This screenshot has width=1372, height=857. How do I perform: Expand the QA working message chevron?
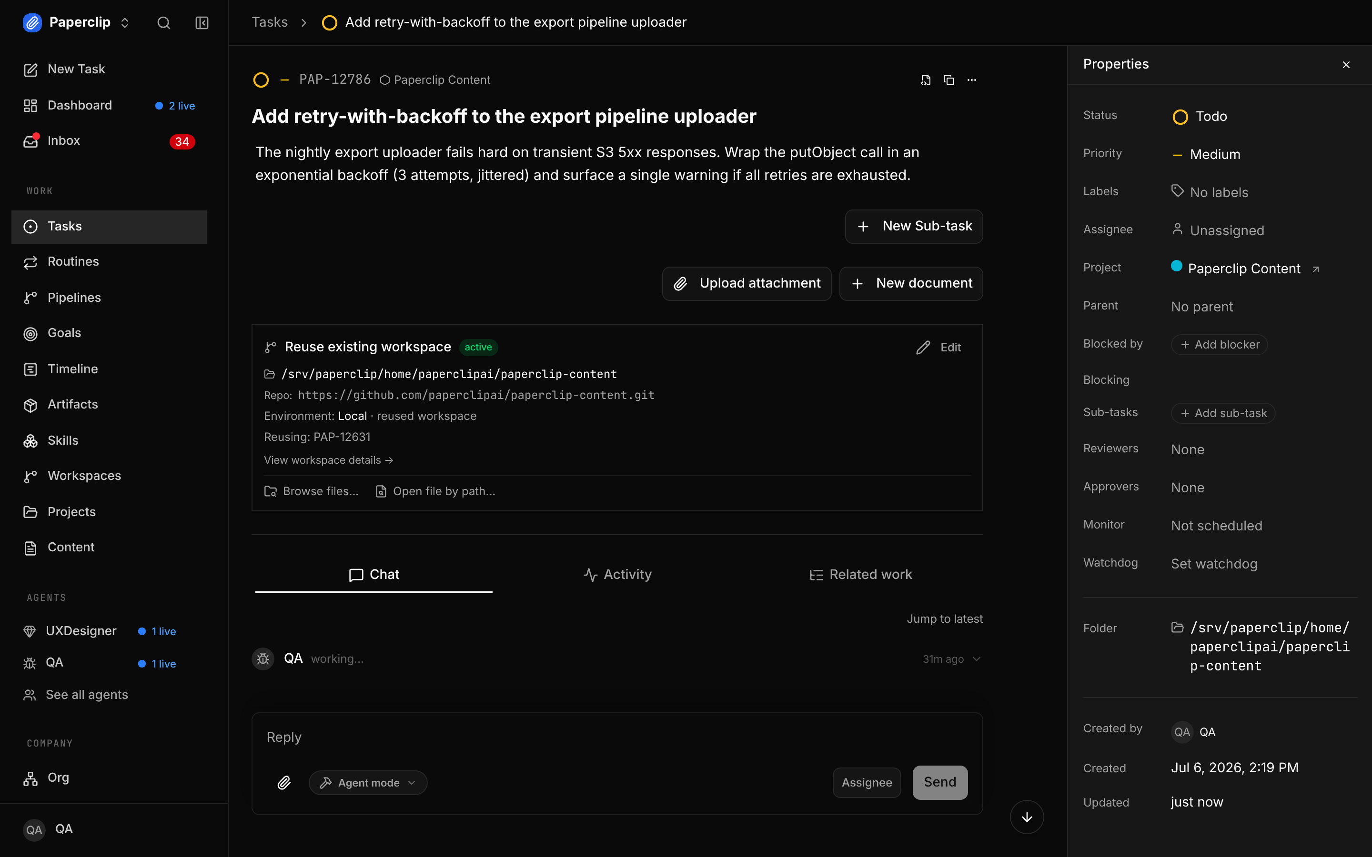click(976, 658)
